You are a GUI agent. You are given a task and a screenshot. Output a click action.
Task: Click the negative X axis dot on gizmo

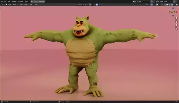click(169, 12)
